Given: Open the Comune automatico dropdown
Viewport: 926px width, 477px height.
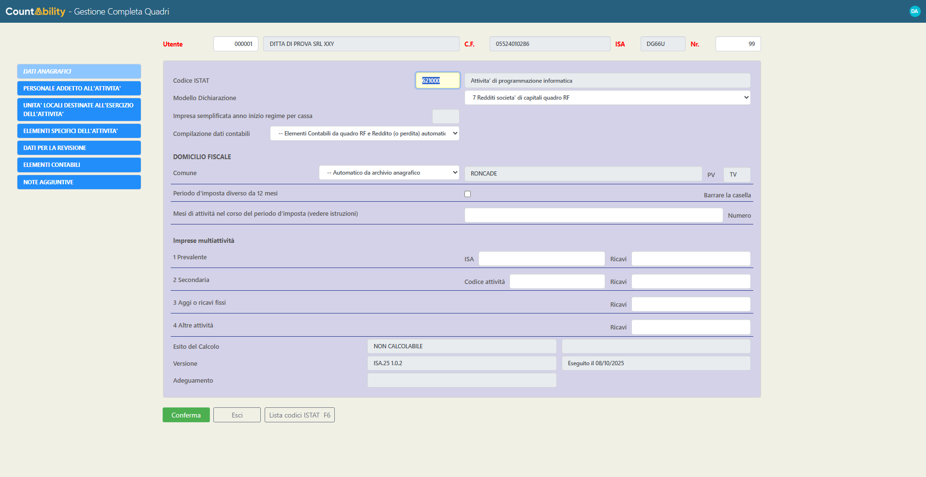Looking at the screenshot, I should pyautogui.click(x=389, y=173).
